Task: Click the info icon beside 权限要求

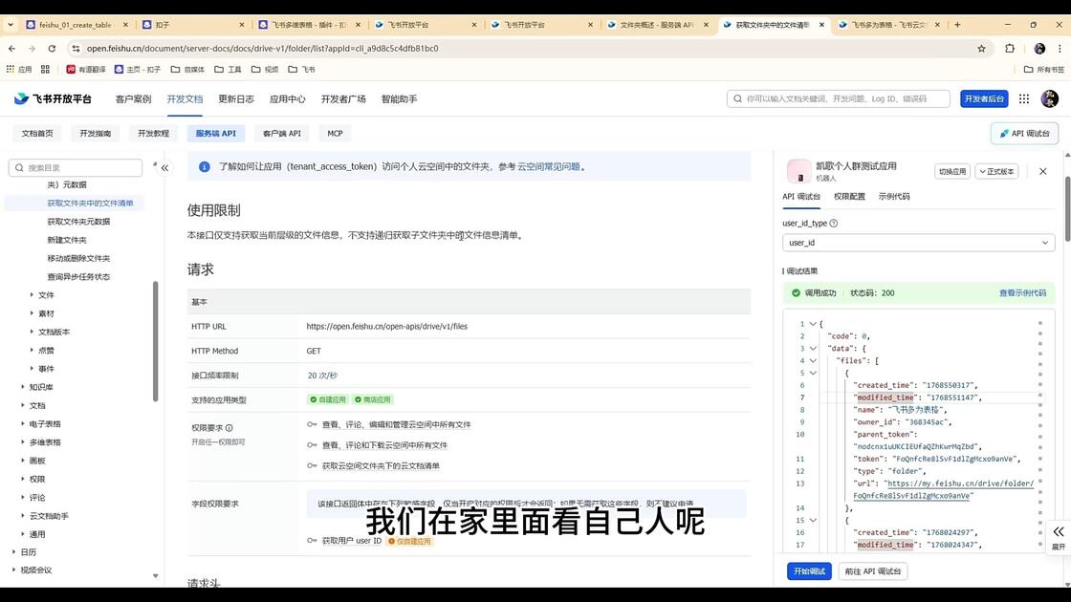Action: point(229,428)
